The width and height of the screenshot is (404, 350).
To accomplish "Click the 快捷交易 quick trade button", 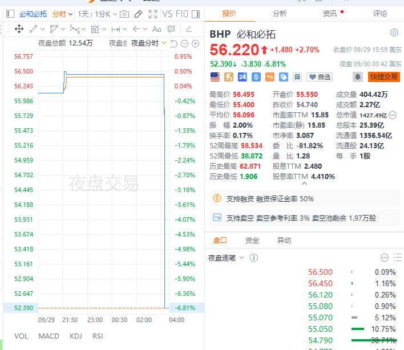I will [383, 77].
